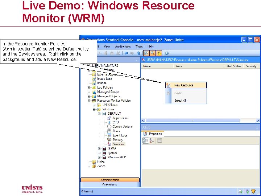
Task: Sort by the Alert Status column header
Action: [x=234, y=66]
